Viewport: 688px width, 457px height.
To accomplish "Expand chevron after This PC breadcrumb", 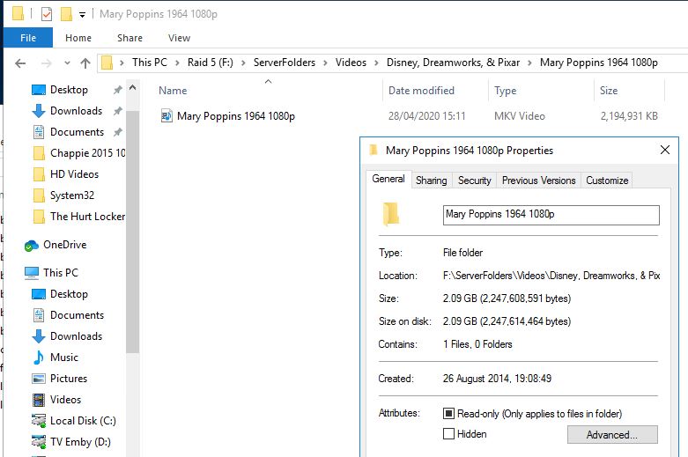I will coord(177,63).
